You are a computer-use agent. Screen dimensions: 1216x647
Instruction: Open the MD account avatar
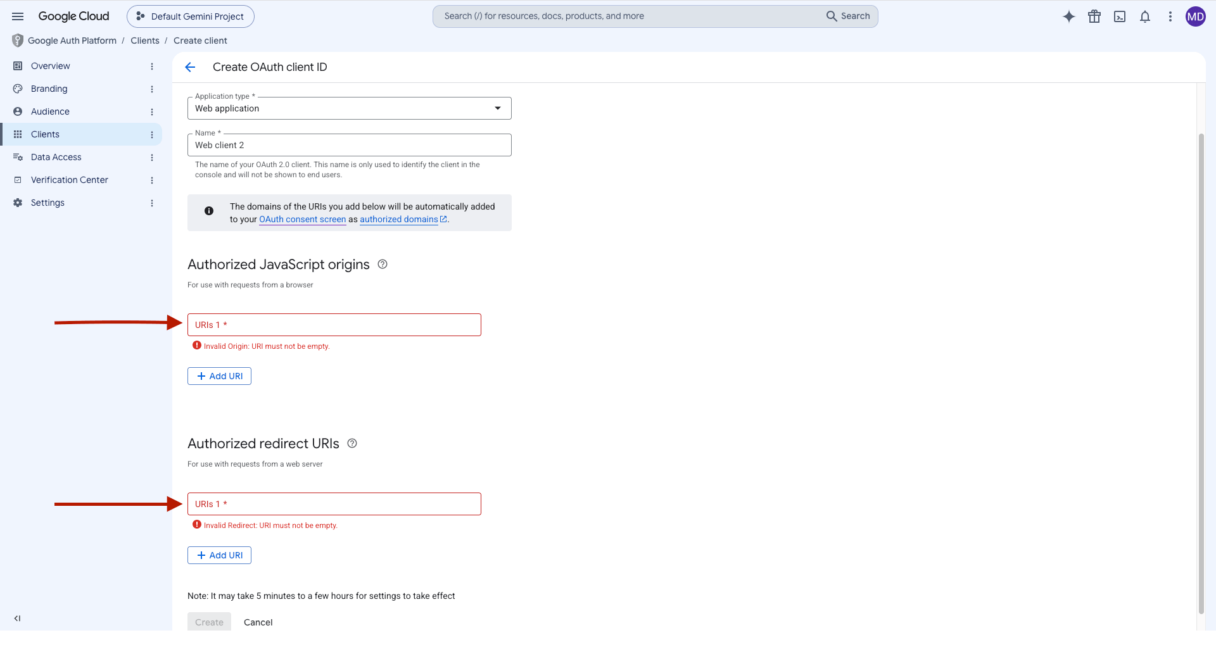tap(1196, 16)
